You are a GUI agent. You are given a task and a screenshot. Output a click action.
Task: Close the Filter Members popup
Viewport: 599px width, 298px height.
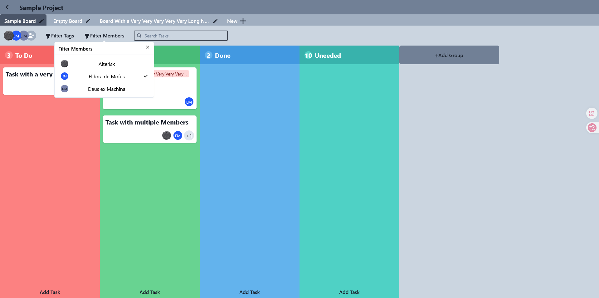[148, 47]
